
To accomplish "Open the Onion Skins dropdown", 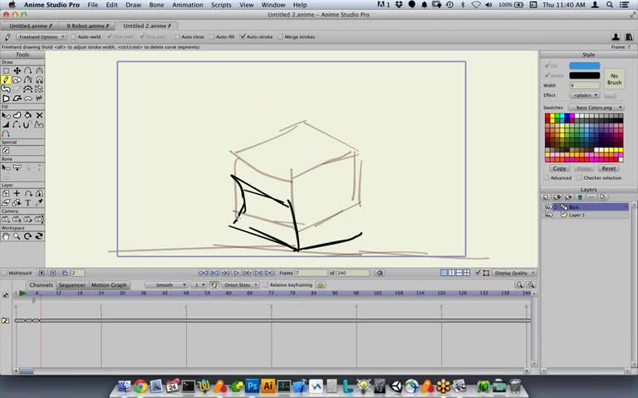I will pyautogui.click(x=240, y=285).
